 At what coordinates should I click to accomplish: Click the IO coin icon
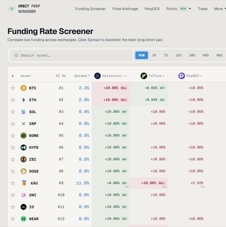(23, 207)
